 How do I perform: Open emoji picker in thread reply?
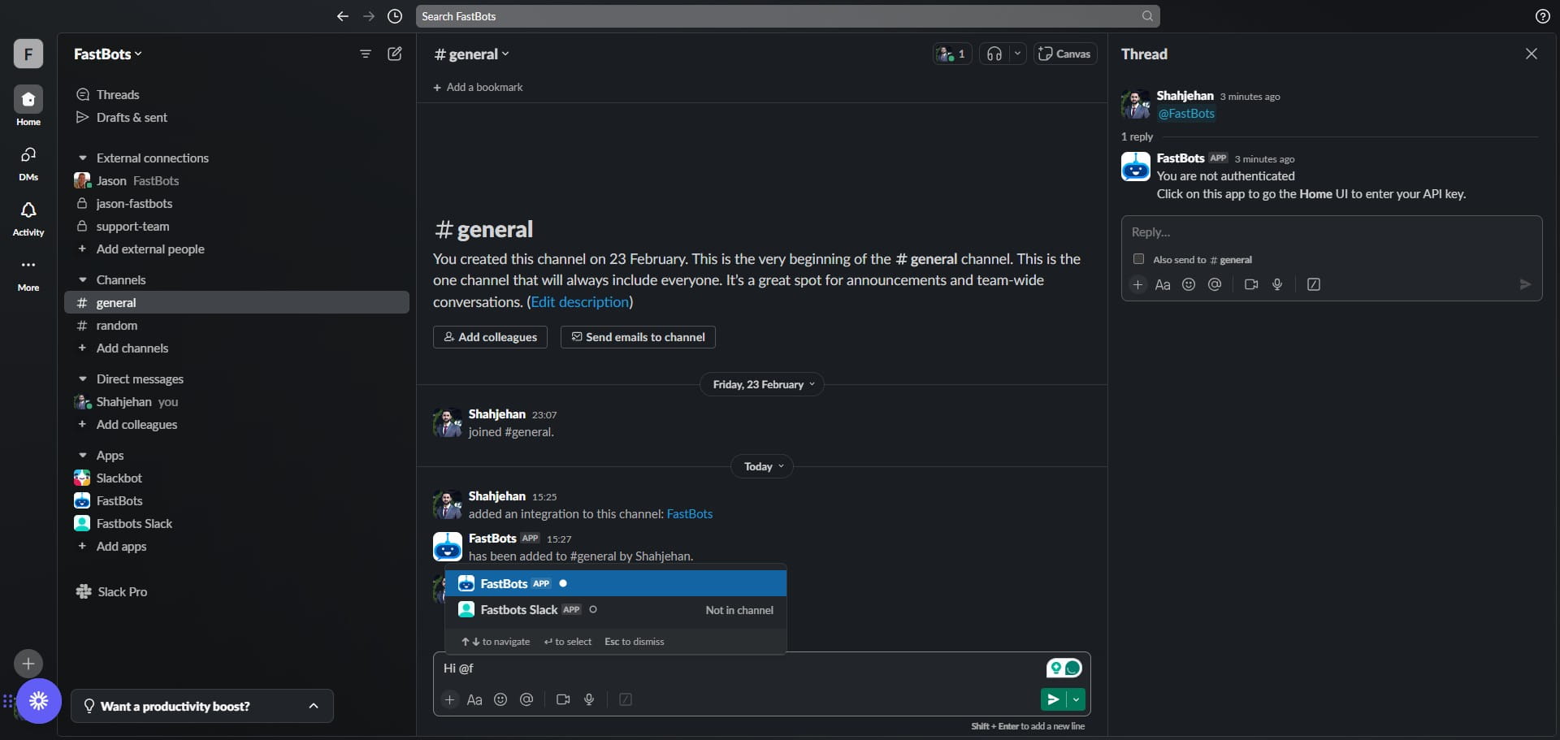coord(1189,284)
